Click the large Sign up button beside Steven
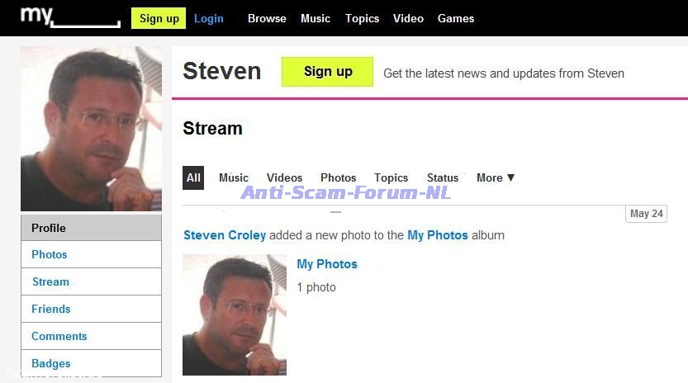 tap(328, 72)
